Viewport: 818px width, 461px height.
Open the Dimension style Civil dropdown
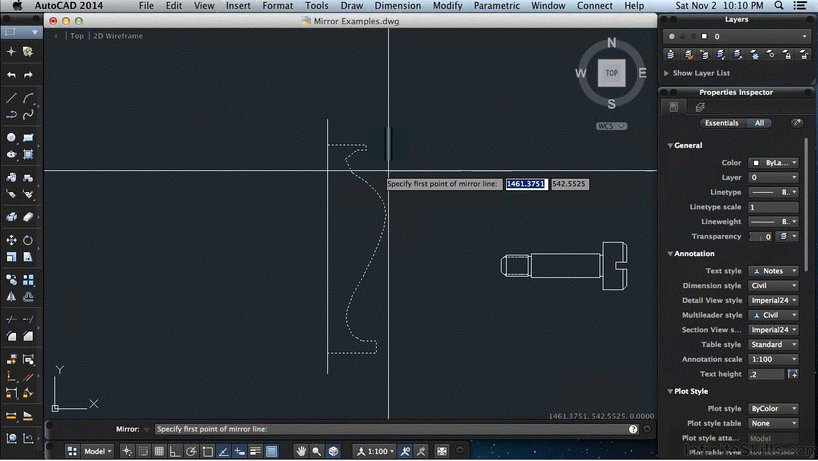(x=774, y=286)
